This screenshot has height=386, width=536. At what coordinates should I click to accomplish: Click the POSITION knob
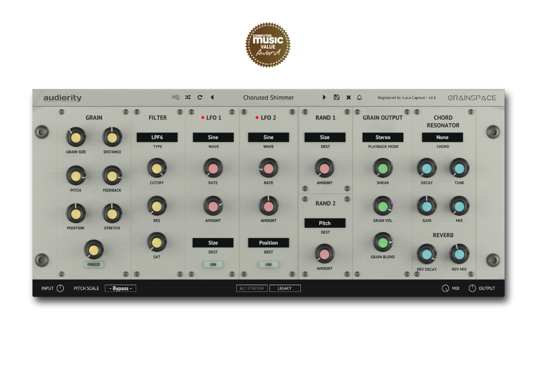coord(76,213)
